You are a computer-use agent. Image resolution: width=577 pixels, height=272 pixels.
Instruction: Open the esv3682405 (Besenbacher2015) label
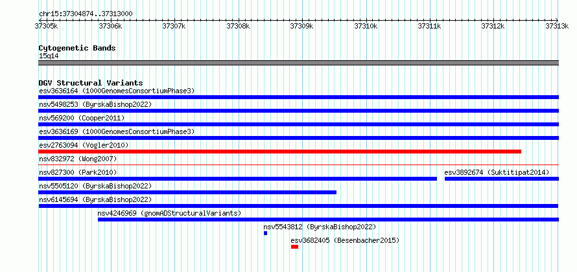pos(345,240)
